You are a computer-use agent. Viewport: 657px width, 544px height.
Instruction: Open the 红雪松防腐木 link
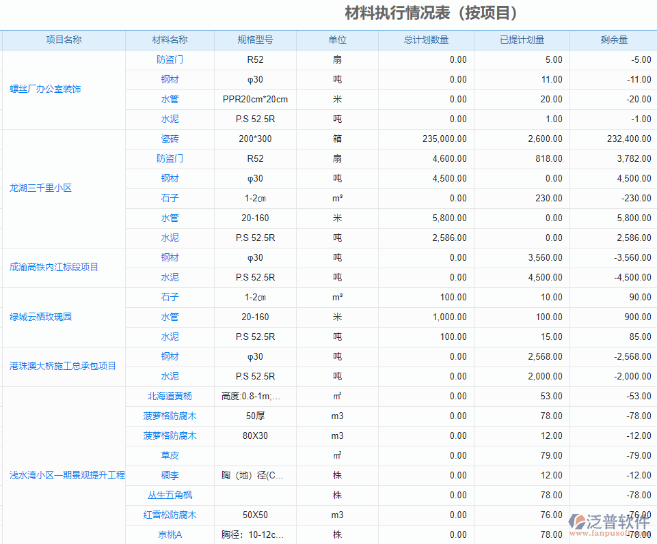pos(168,515)
